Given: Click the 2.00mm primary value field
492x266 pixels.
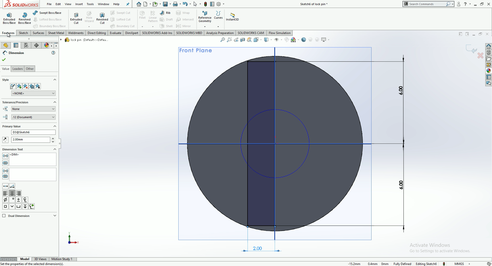Looking at the screenshot, I should click(x=31, y=140).
